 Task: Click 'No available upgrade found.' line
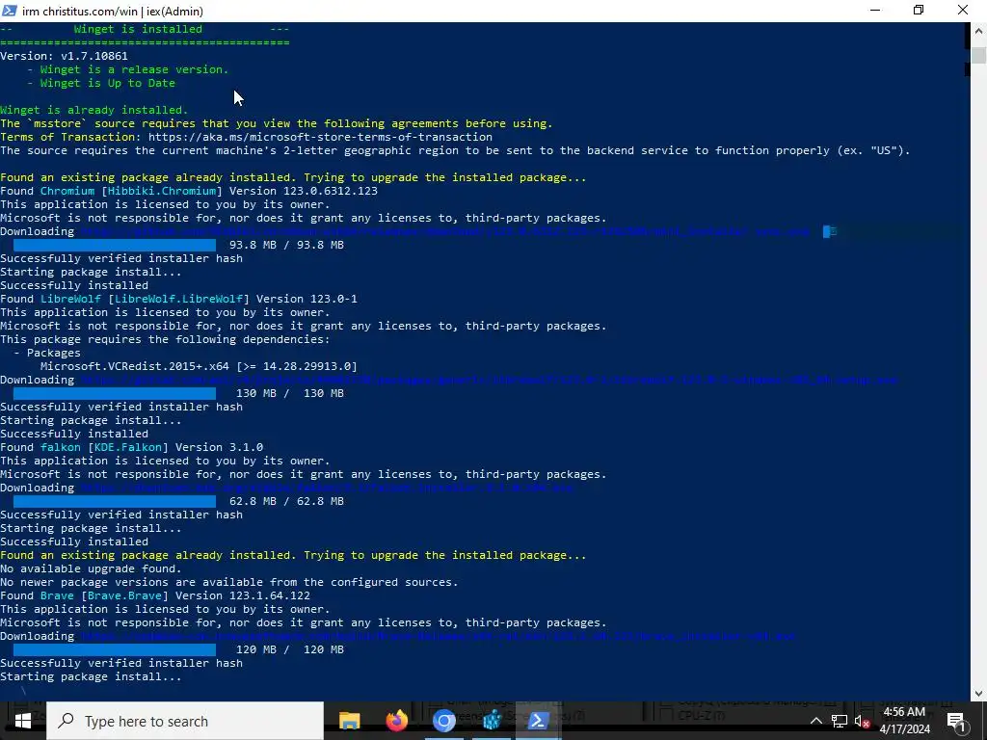point(91,568)
